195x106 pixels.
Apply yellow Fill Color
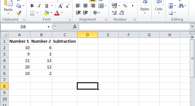pyautogui.click(x=46, y=13)
